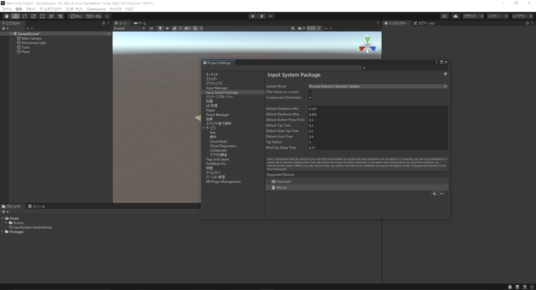
Task: Open the Project Settings window options menu
Action: click(436, 62)
